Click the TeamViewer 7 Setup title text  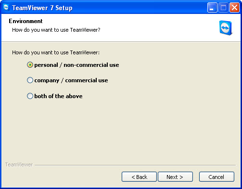[42, 8]
